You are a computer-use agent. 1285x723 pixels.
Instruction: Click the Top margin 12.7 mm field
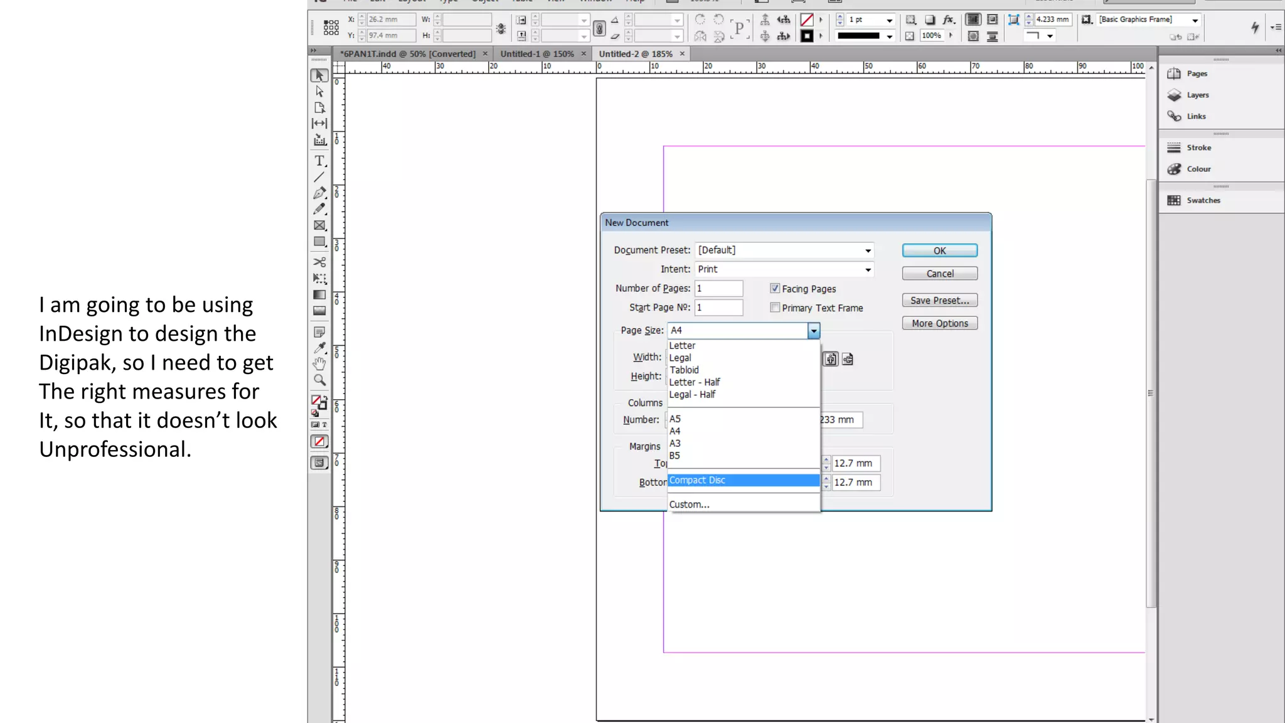[856, 463]
